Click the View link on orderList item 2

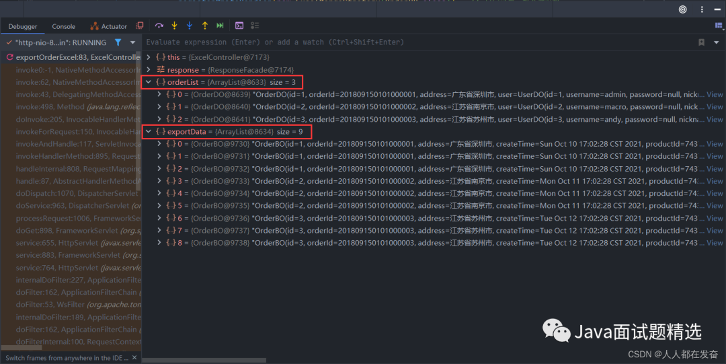click(715, 119)
